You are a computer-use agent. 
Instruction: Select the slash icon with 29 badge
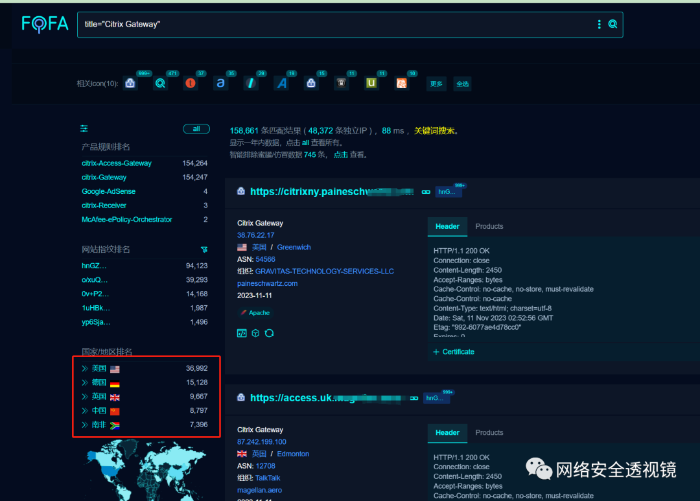[x=251, y=83]
